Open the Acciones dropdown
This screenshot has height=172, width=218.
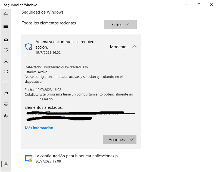pos(120,139)
